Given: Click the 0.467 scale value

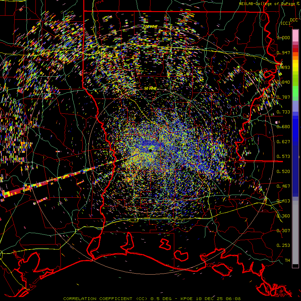Looking at the screenshot, I should (x=283, y=186).
